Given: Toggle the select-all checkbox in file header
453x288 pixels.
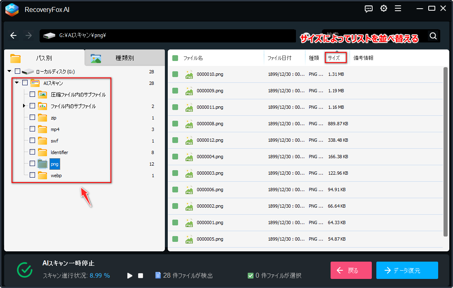Looking at the screenshot, I should click(x=175, y=58).
